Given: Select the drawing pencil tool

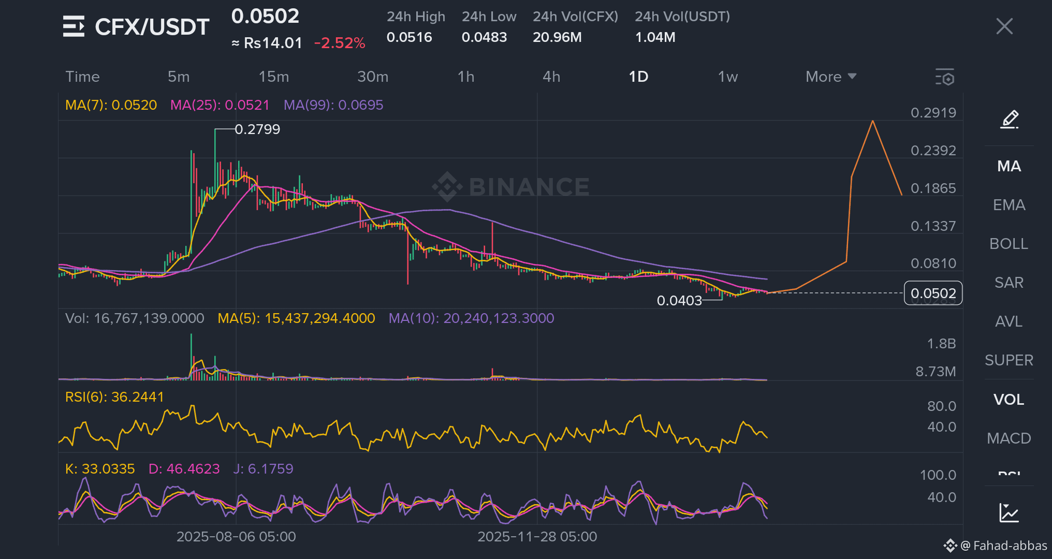Looking at the screenshot, I should 1009,119.
